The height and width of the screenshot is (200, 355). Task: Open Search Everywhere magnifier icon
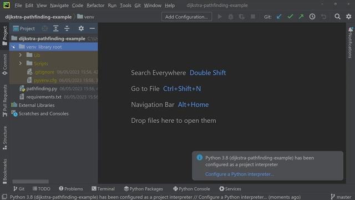[x=337, y=17]
